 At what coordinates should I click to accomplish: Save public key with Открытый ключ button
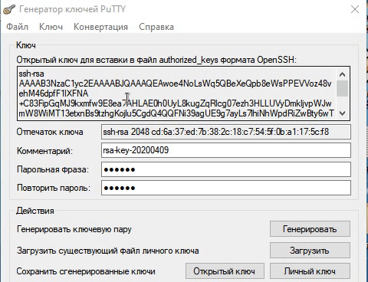pyautogui.click(x=225, y=271)
